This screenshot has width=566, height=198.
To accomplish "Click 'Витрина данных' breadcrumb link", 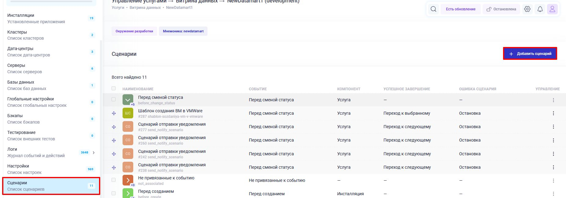I will pos(145,8).
